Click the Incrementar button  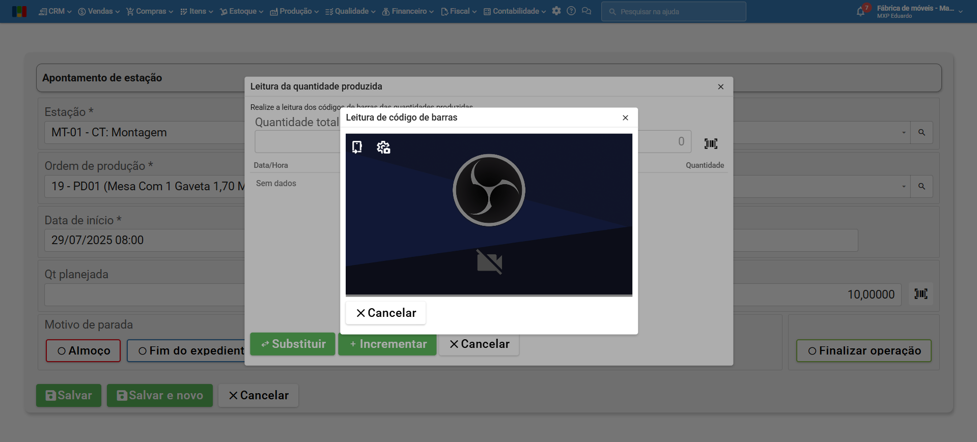387,344
